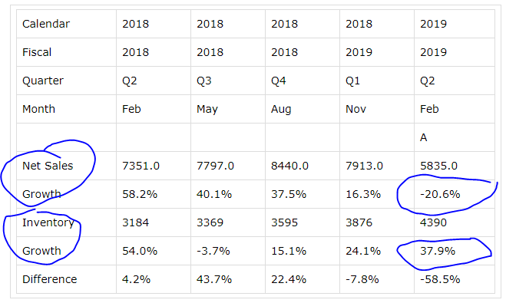Click the Fiscal row label

coord(37,52)
